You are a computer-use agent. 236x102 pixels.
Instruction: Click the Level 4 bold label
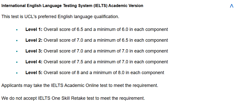[34, 62]
